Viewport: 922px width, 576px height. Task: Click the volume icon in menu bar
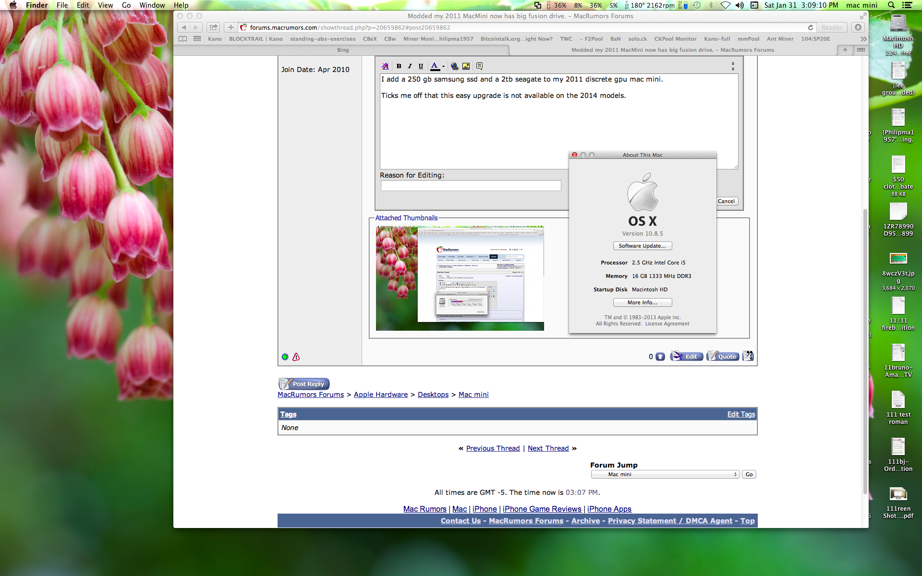740,5
